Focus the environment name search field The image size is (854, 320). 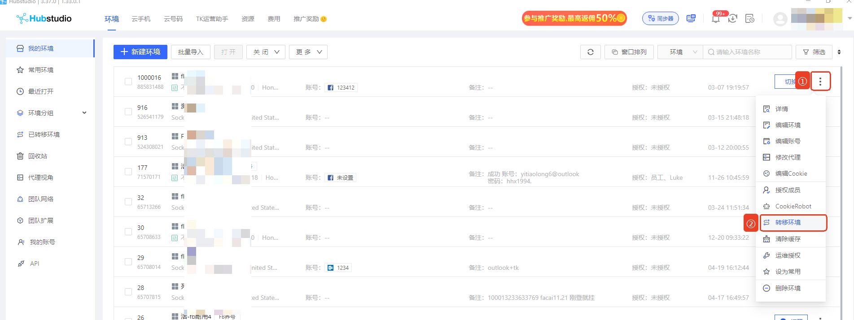pos(747,52)
